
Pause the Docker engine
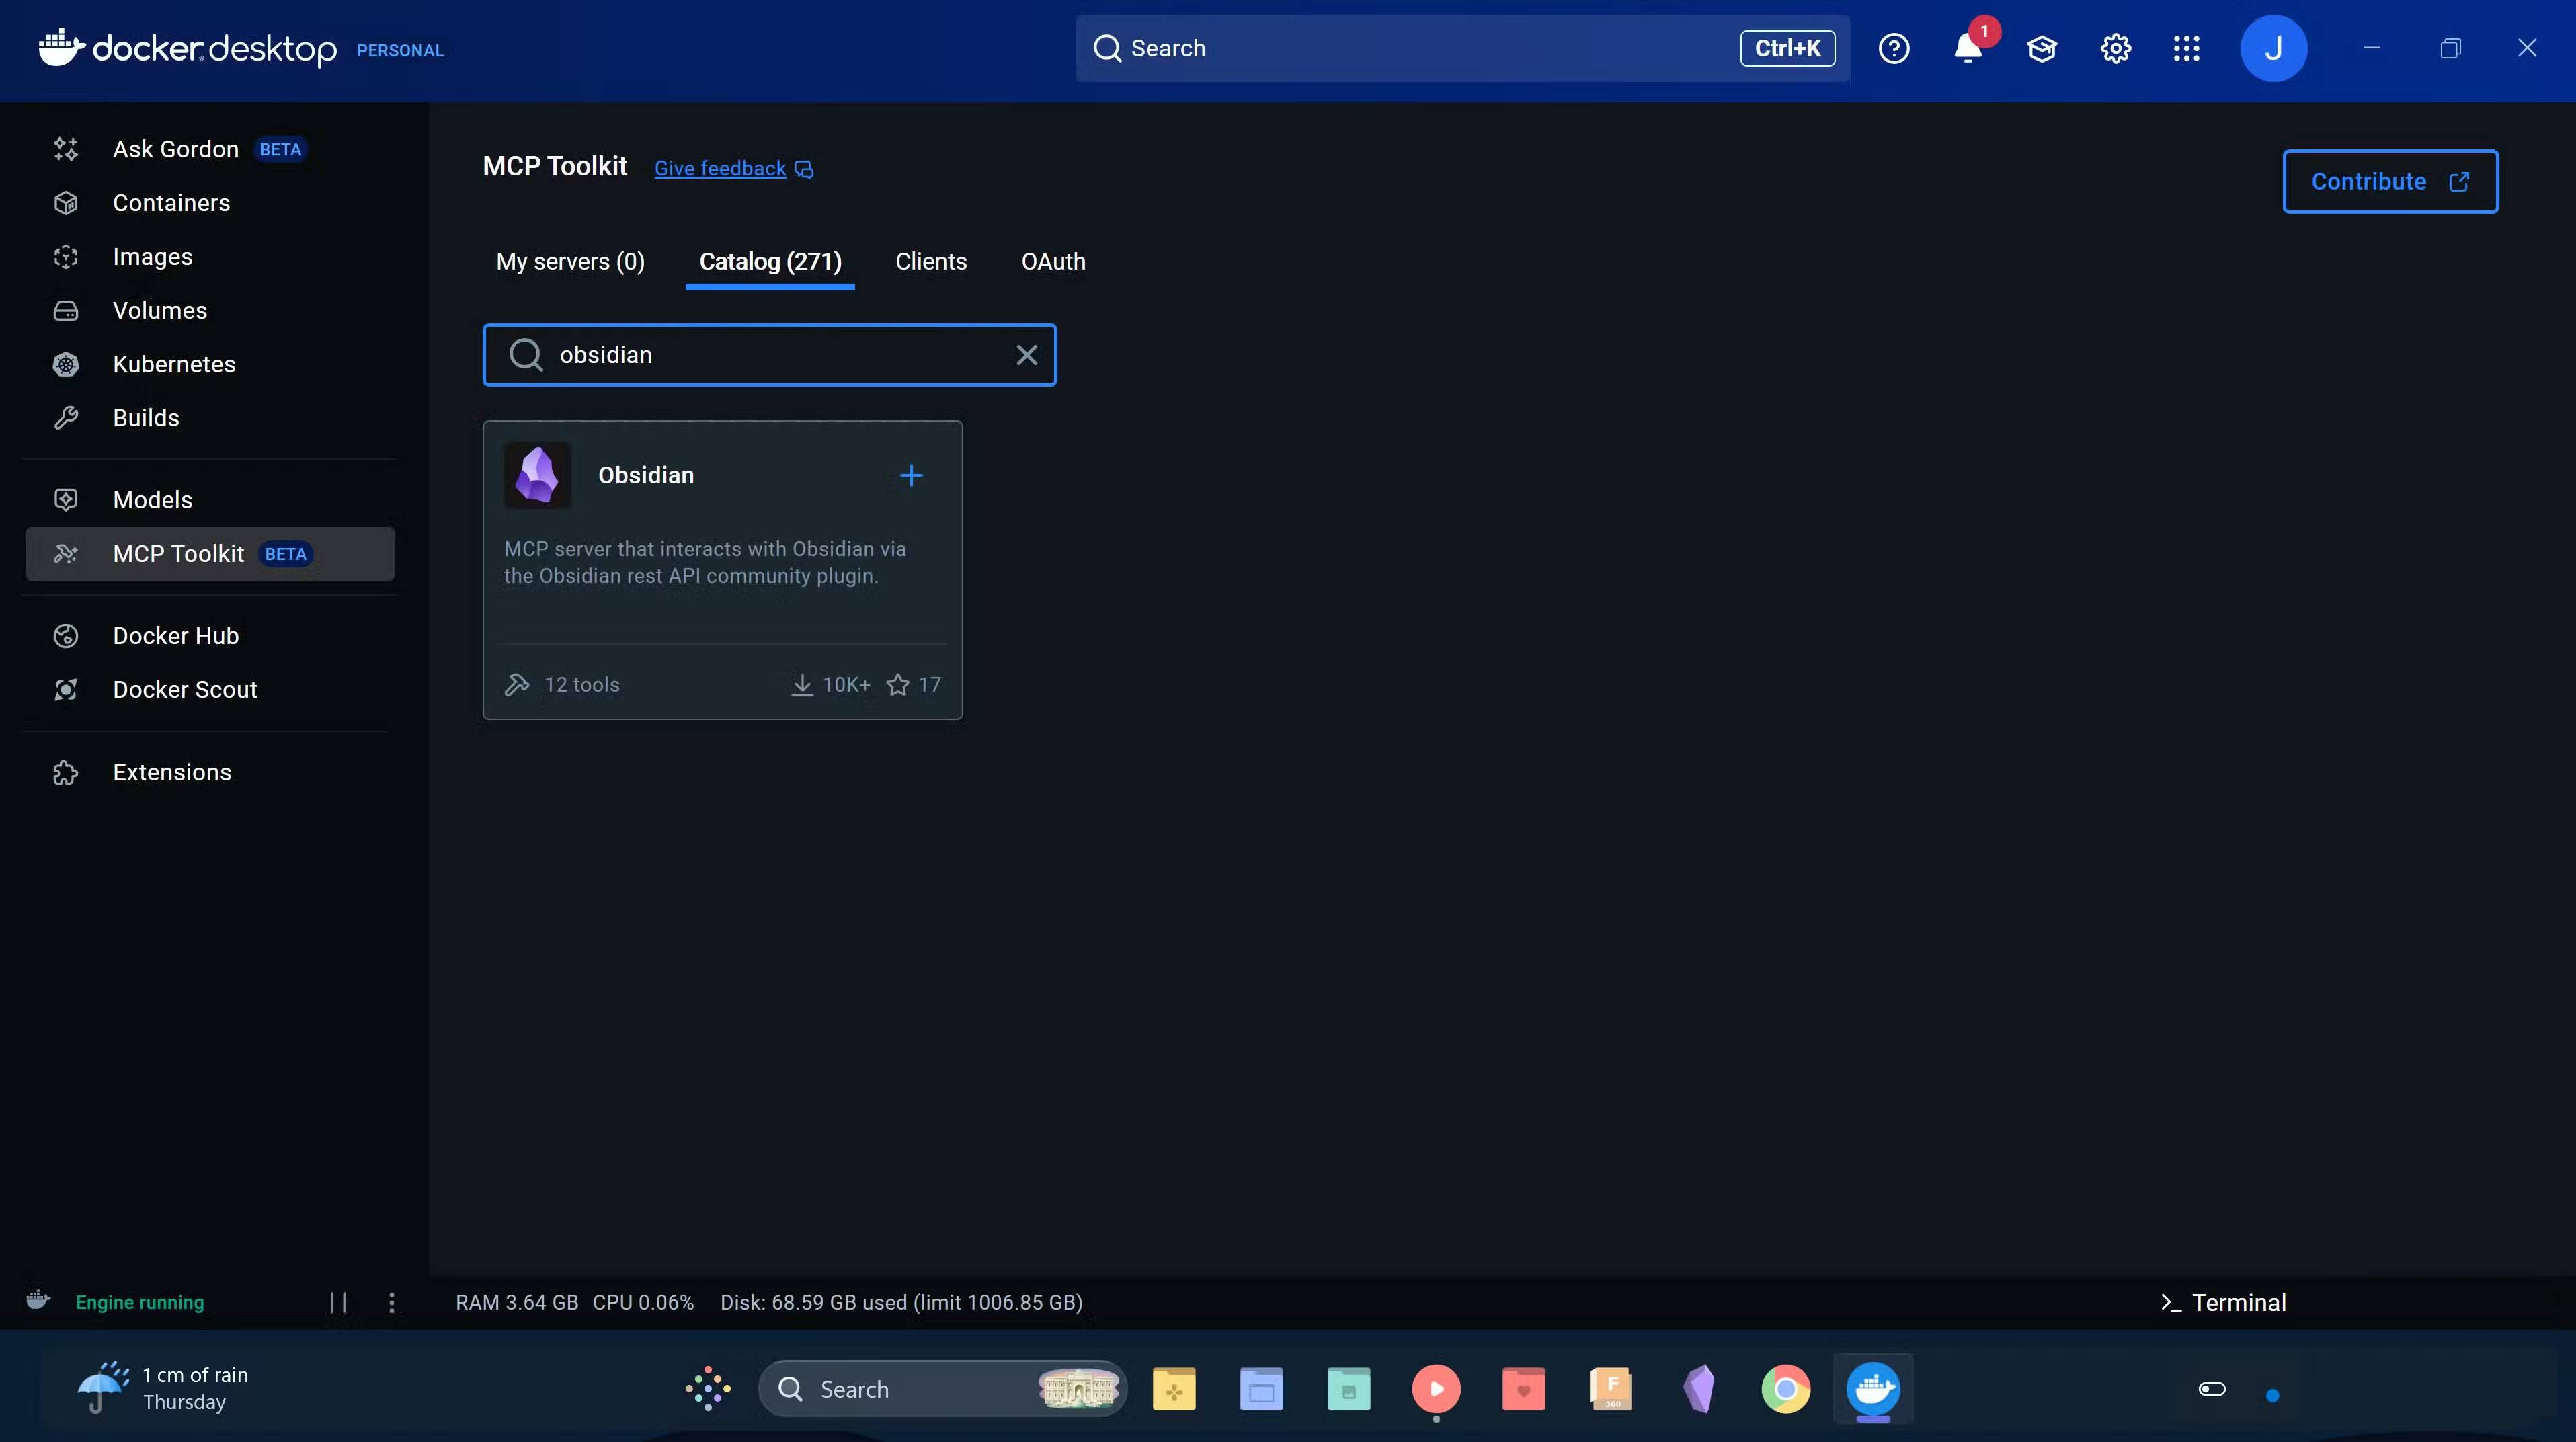point(337,1302)
